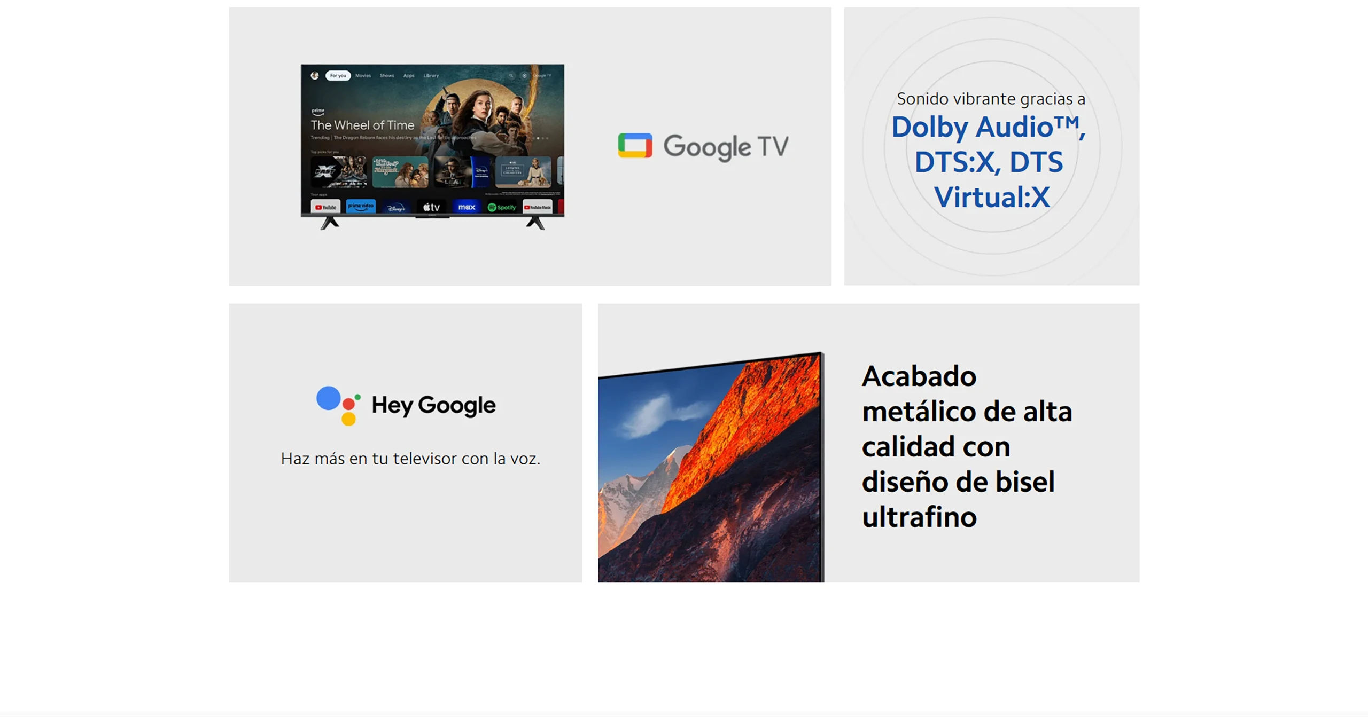Click the profile avatar on the TV screen

coord(315,76)
